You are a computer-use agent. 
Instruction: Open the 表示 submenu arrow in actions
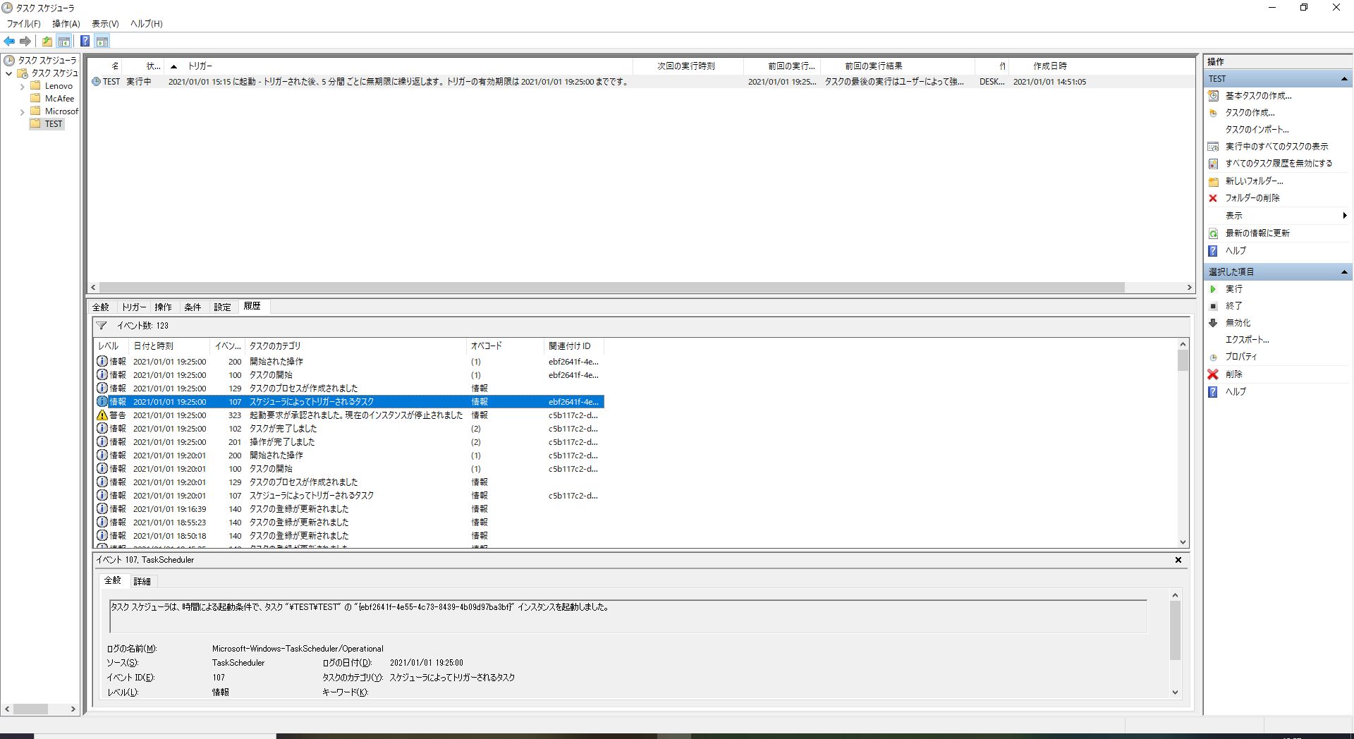[x=1345, y=216]
